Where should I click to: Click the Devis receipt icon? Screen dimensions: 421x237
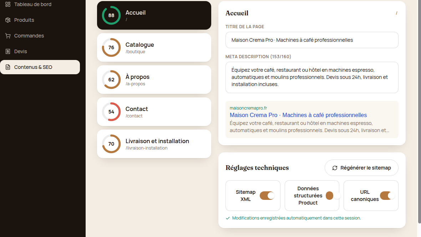point(8,51)
